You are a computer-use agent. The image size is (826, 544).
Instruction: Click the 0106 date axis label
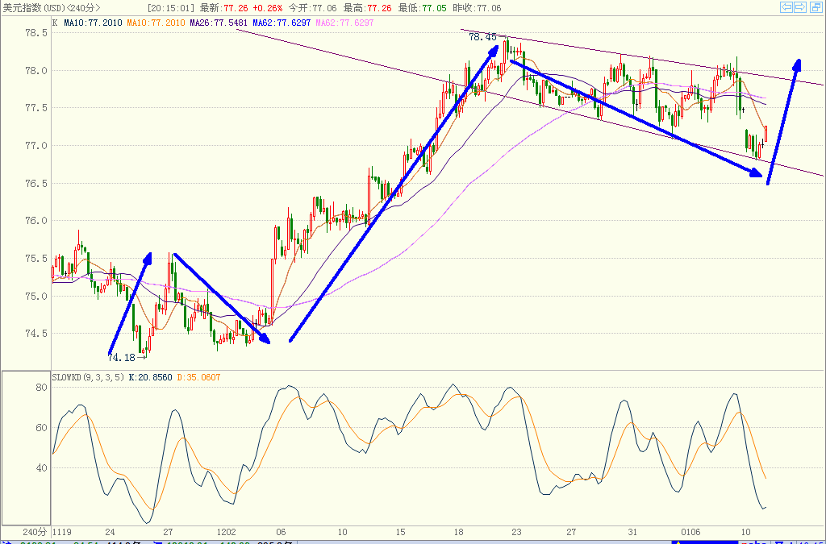pyautogui.click(x=690, y=532)
